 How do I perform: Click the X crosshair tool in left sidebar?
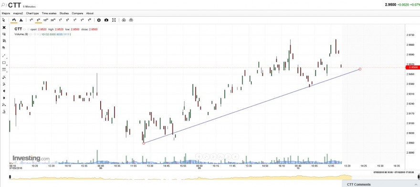[4, 28]
